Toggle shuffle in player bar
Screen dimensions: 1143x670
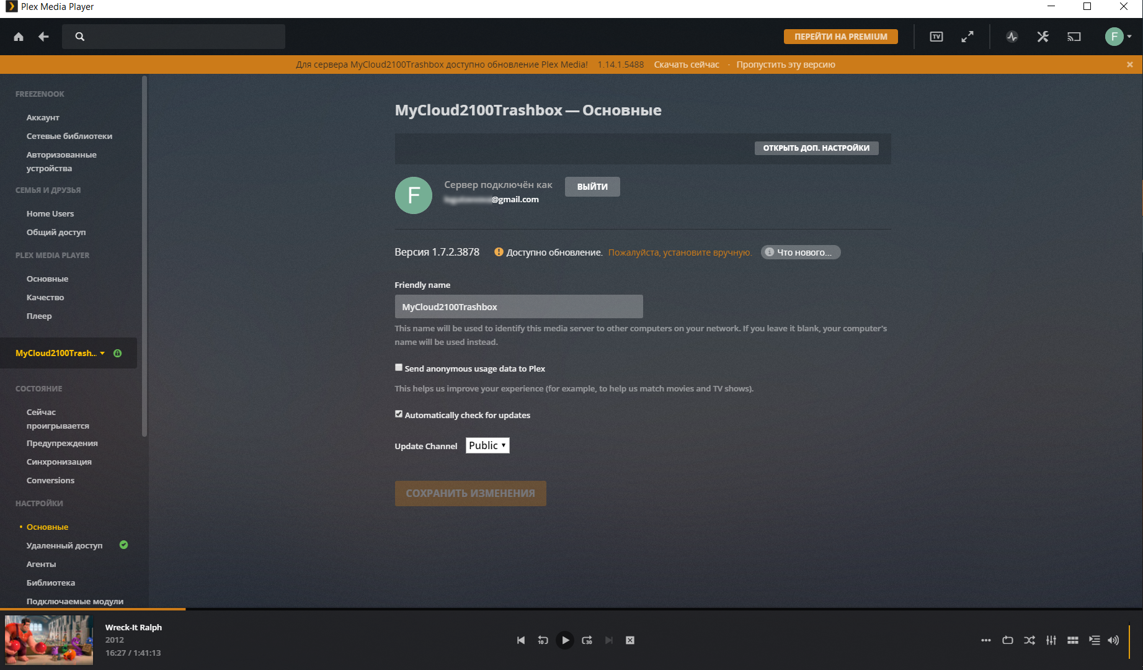point(1030,640)
